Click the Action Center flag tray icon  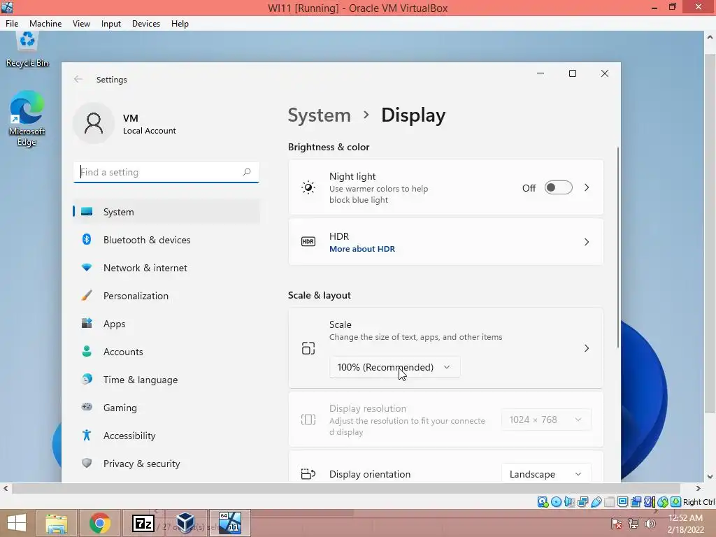(617, 524)
